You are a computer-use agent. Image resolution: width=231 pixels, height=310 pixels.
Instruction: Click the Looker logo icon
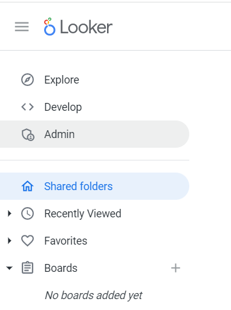[x=50, y=27]
